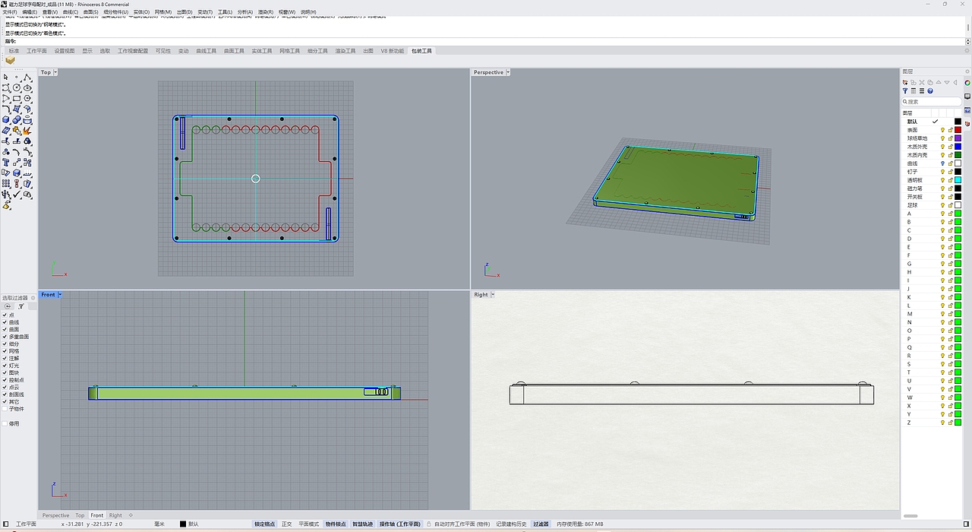Toggle lock icon of 木质外壳 layer
The width and height of the screenshot is (972, 532).
click(x=950, y=147)
